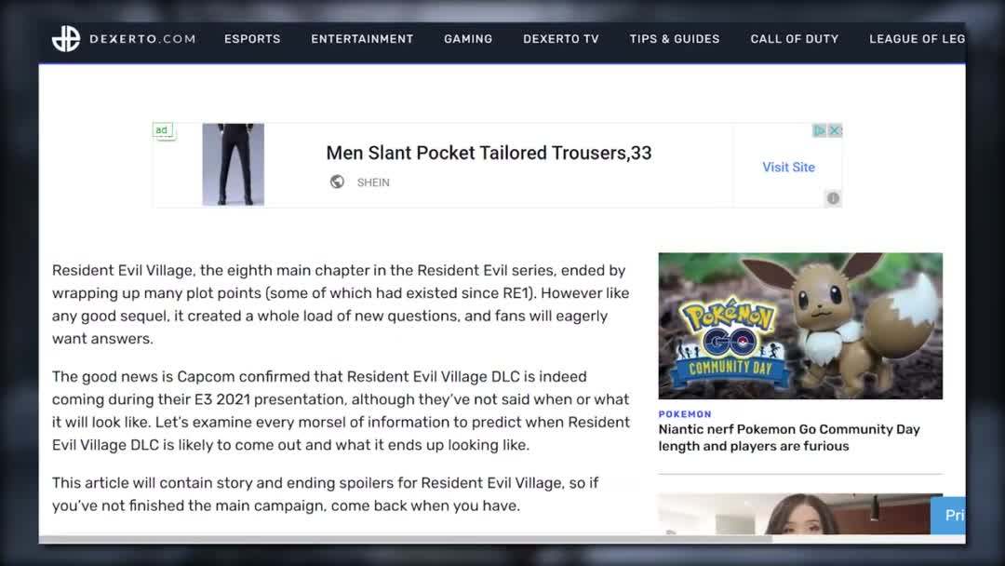Open the Esports menu
The height and width of the screenshot is (566, 1005).
tap(252, 39)
